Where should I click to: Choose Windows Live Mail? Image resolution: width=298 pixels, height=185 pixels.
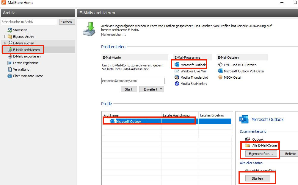coord(193,71)
